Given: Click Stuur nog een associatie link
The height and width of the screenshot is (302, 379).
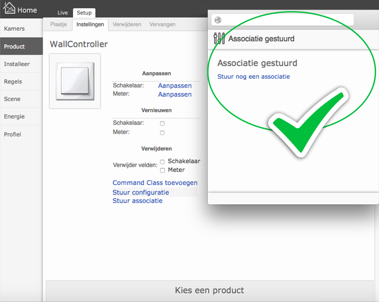Looking at the screenshot, I should (254, 77).
